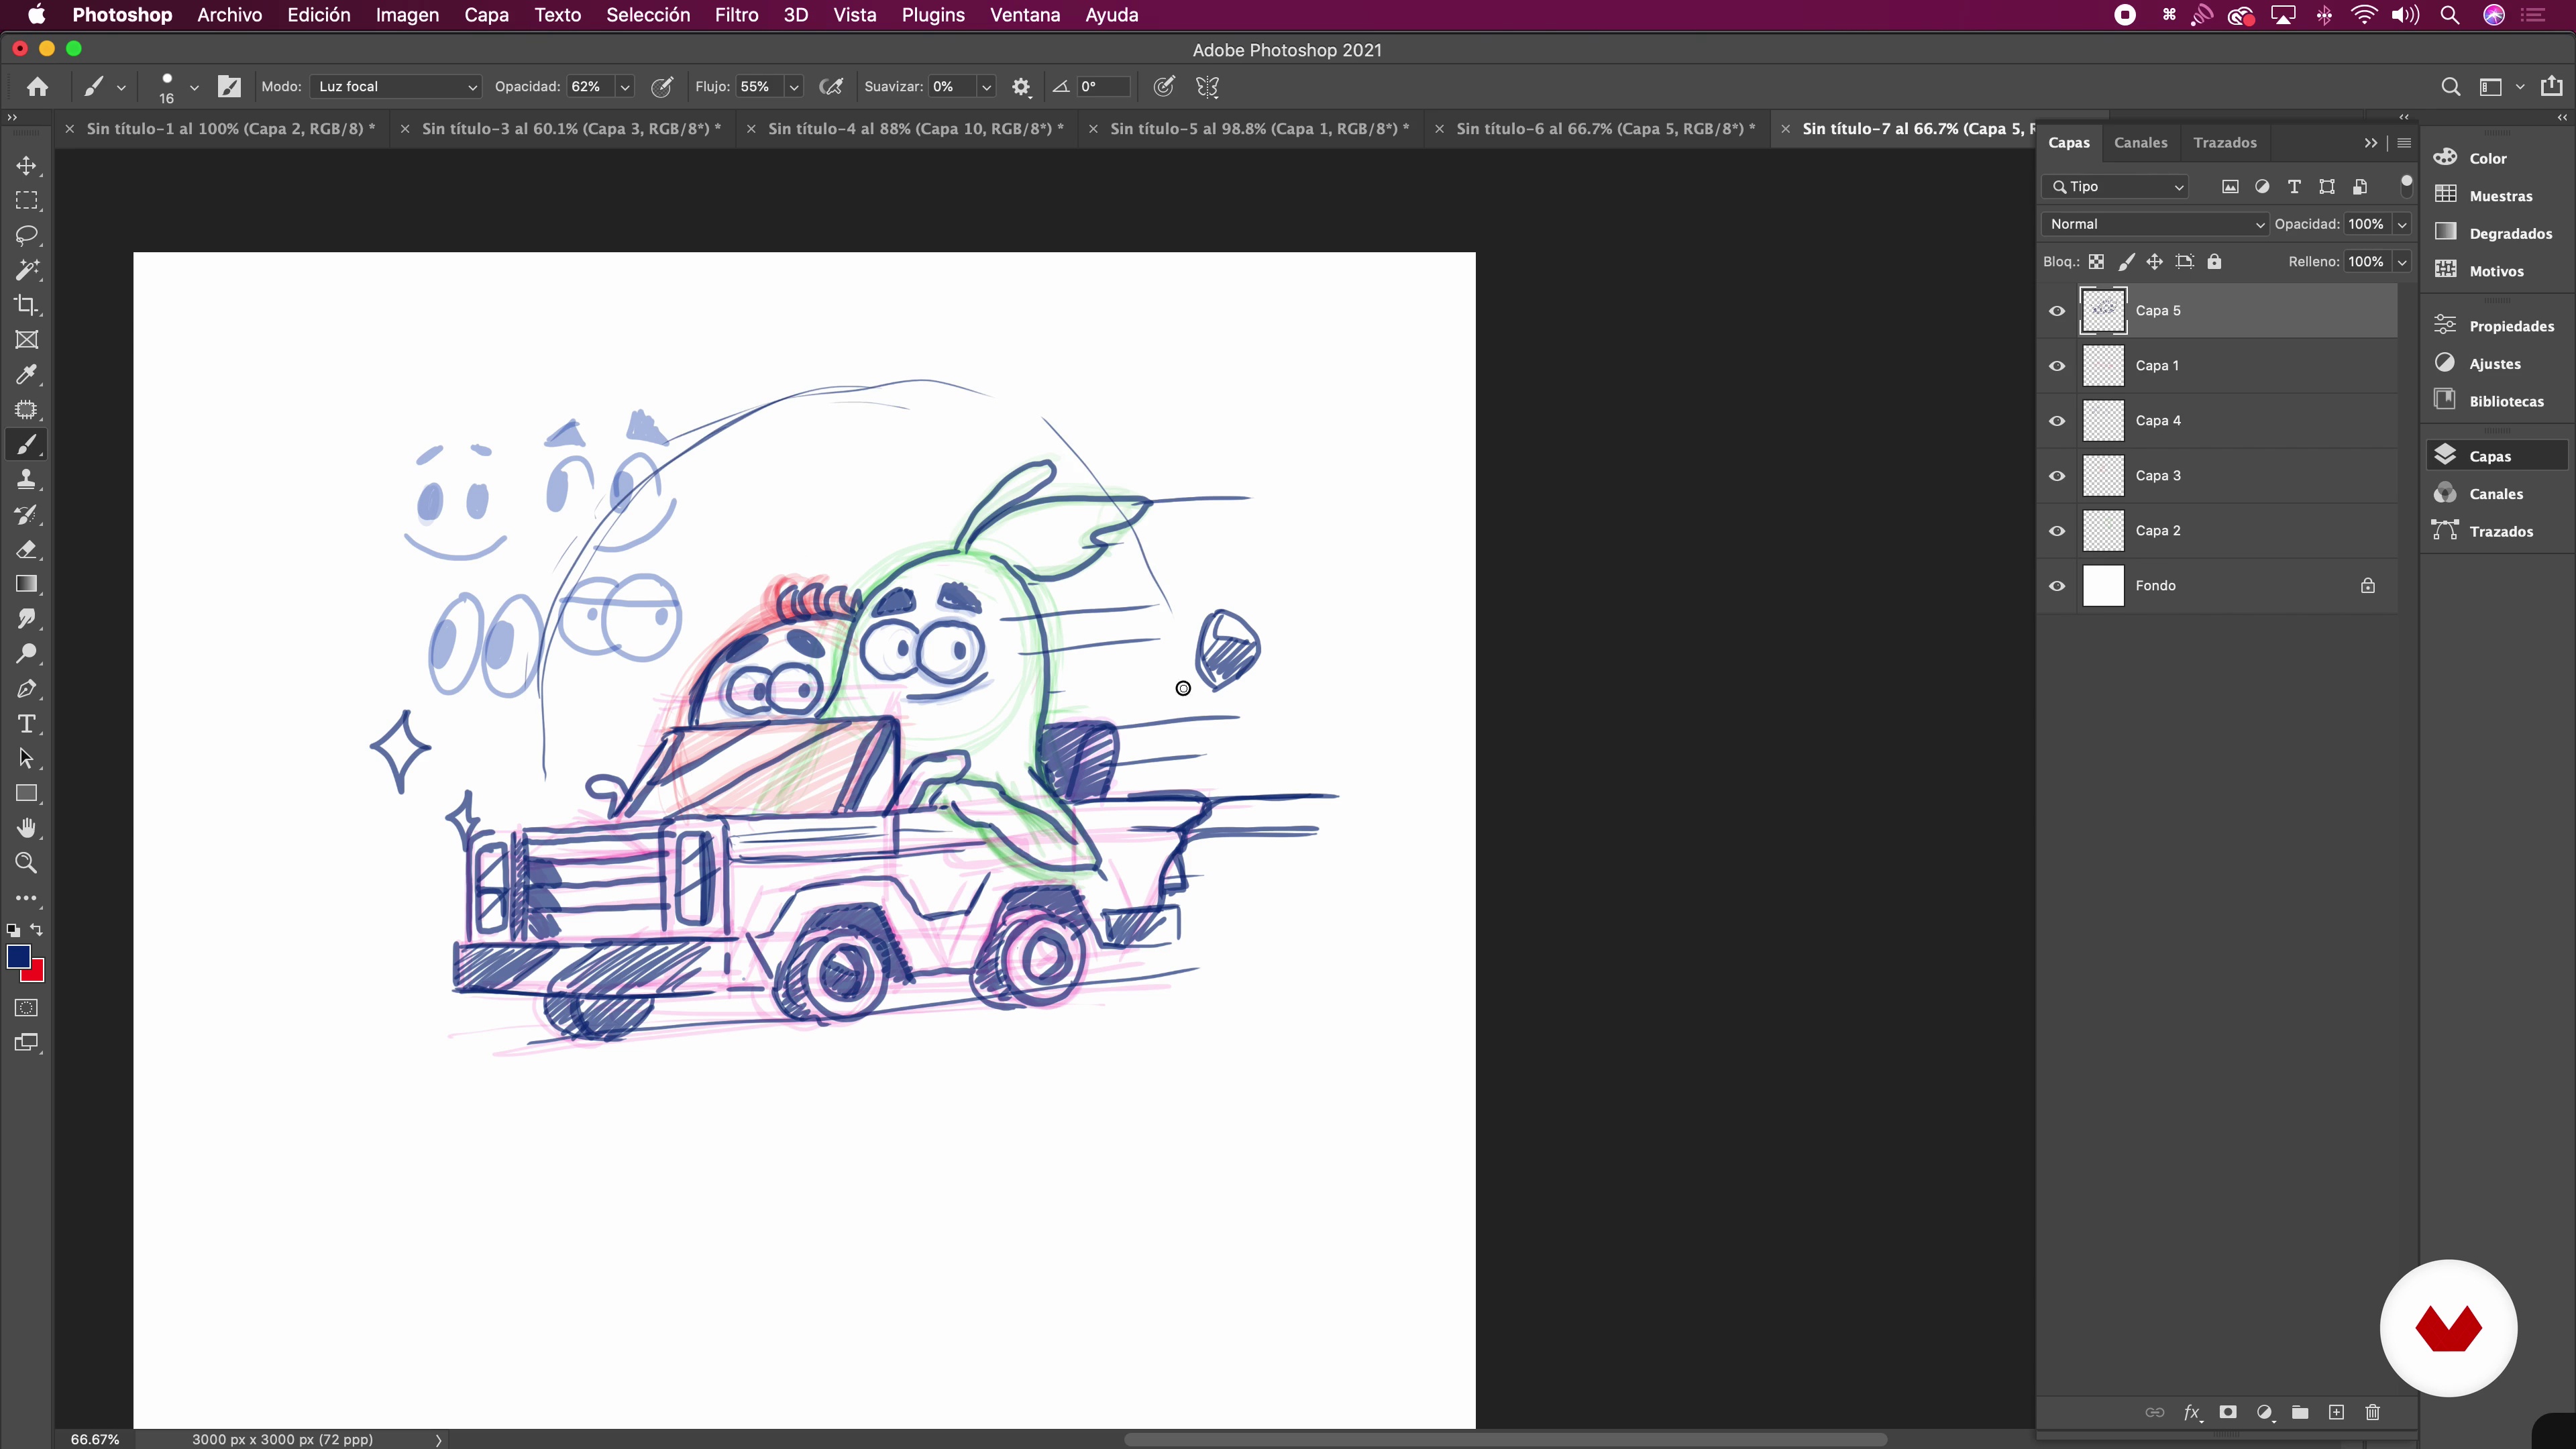2576x1449 pixels.
Task: Expand layer Opacidad dropdown arrow
Action: (2402, 224)
